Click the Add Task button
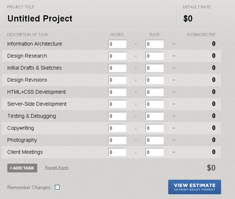Viewport: 235px width, 199px height. click(x=22, y=168)
